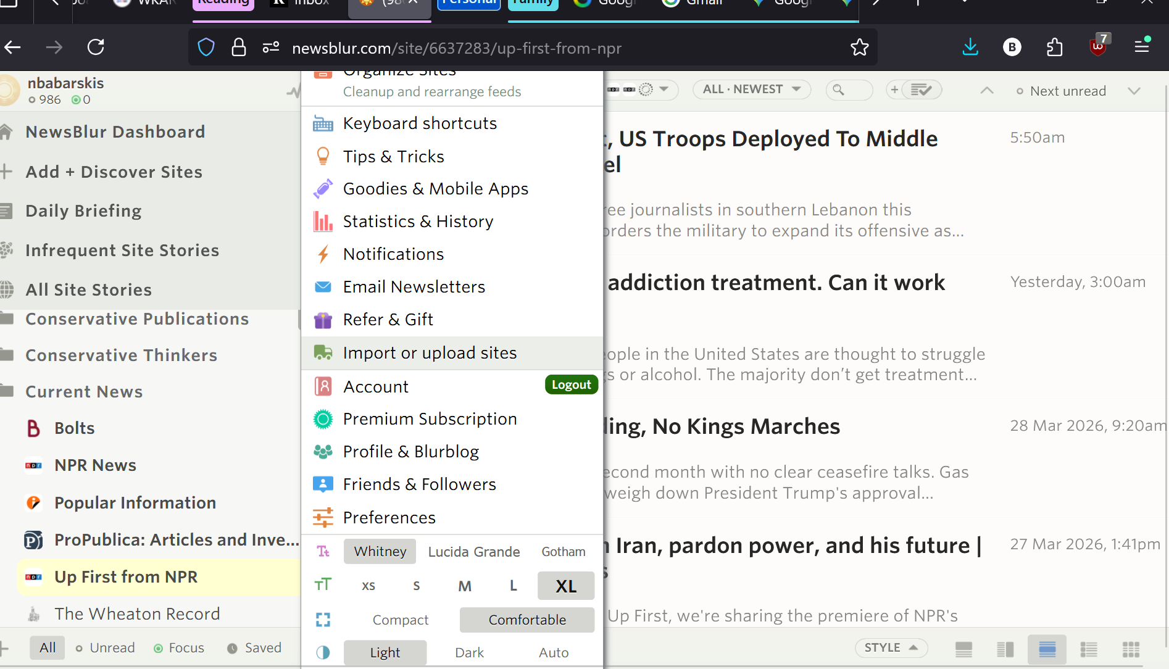Open the ALL · NEWEST sort dropdown
The width and height of the screenshot is (1169, 669).
point(751,89)
